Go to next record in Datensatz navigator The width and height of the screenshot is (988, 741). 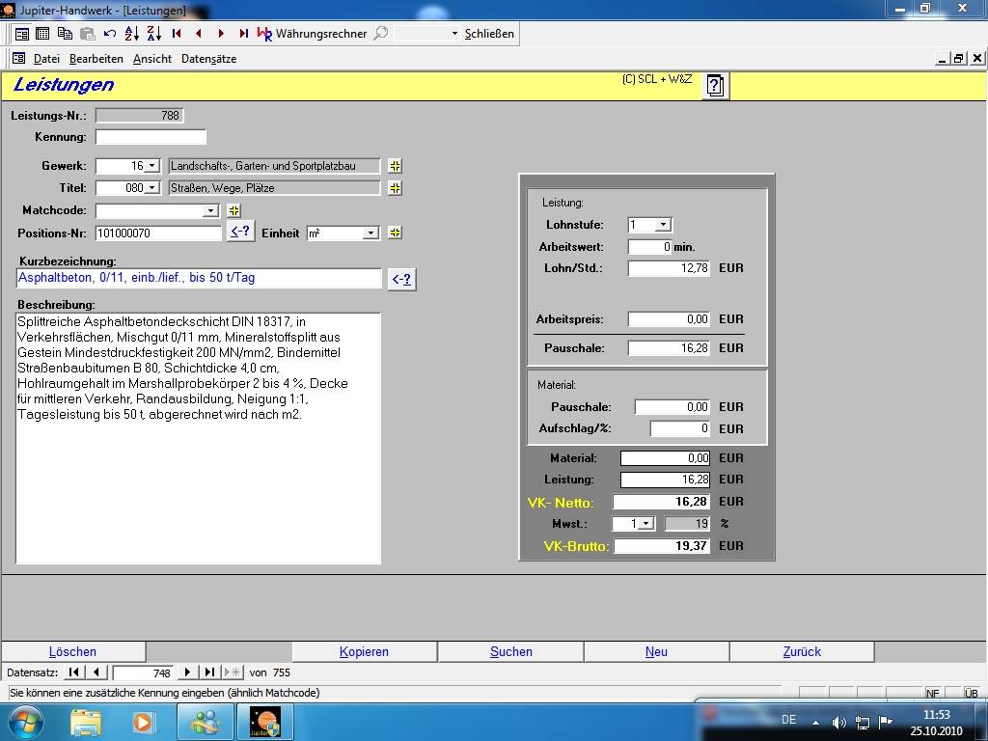point(188,672)
